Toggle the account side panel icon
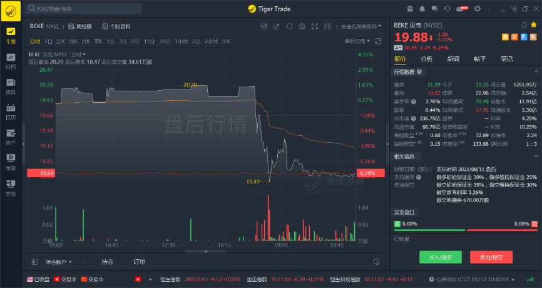 [34, 262]
